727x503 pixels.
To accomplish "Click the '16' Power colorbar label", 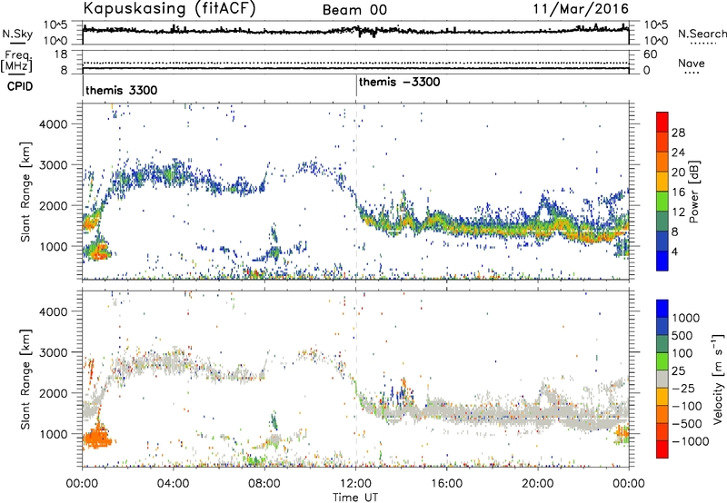I will click(678, 192).
